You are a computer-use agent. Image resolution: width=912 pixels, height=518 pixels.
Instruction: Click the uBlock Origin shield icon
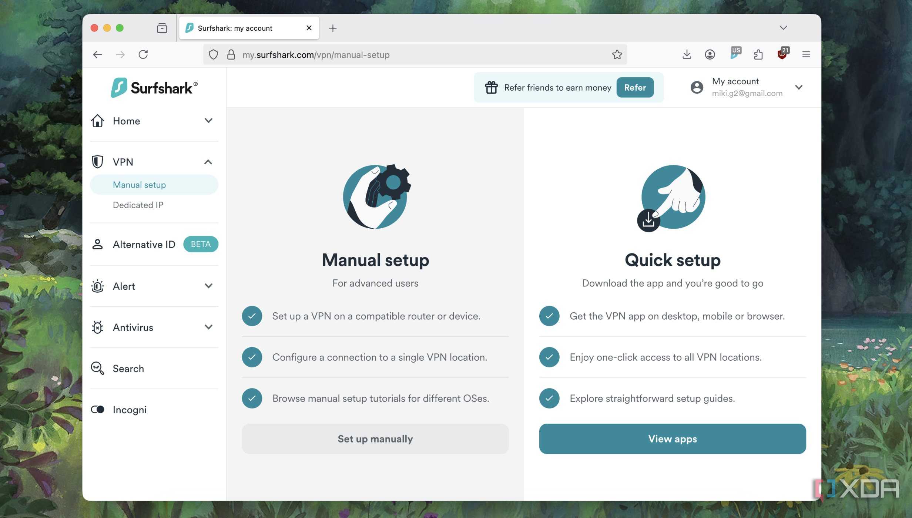coord(783,53)
